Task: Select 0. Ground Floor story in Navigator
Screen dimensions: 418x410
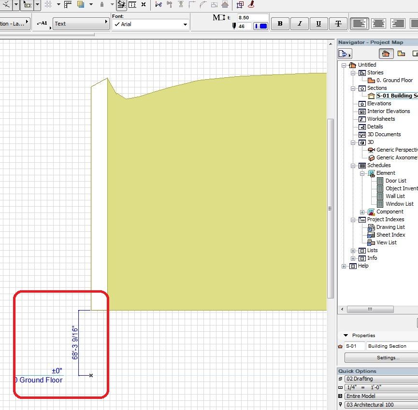Action: coord(394,80)
